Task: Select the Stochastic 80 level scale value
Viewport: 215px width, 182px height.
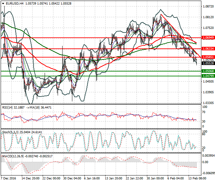Action: [x=204, y=134]
